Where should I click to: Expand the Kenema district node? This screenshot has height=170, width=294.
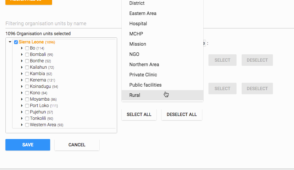[22, 80]
